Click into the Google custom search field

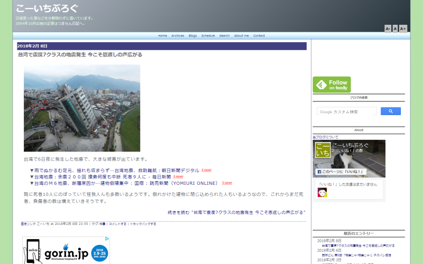[346, 111]
